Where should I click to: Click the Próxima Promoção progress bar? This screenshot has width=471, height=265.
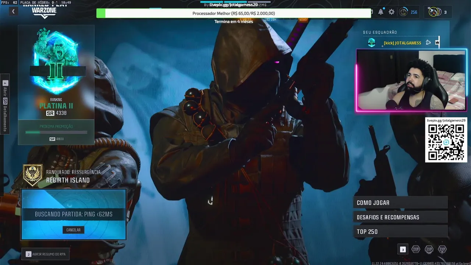(56, 132)
